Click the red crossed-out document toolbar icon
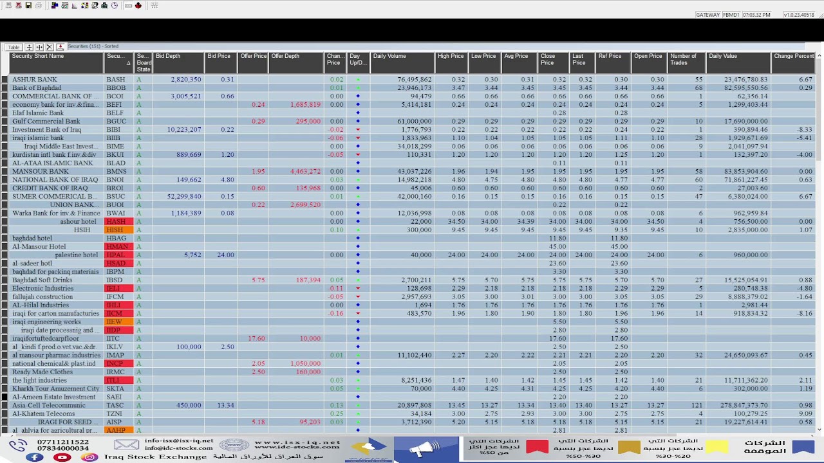824x463 pixels. (x=19, y=5)
